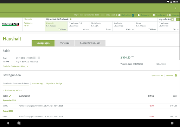The height and width of the screenshot is (127, 180).
Task: Select the Kontoauszug view
Action: pyautogui.click(x=37, y=84)
